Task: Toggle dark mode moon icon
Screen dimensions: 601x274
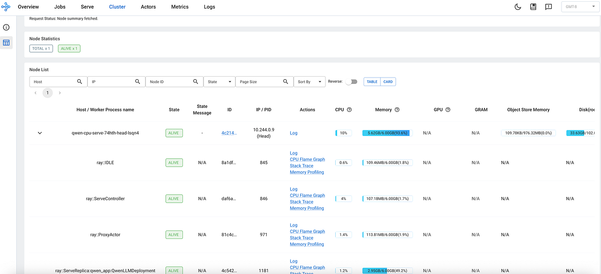Action: click(518, 7)
